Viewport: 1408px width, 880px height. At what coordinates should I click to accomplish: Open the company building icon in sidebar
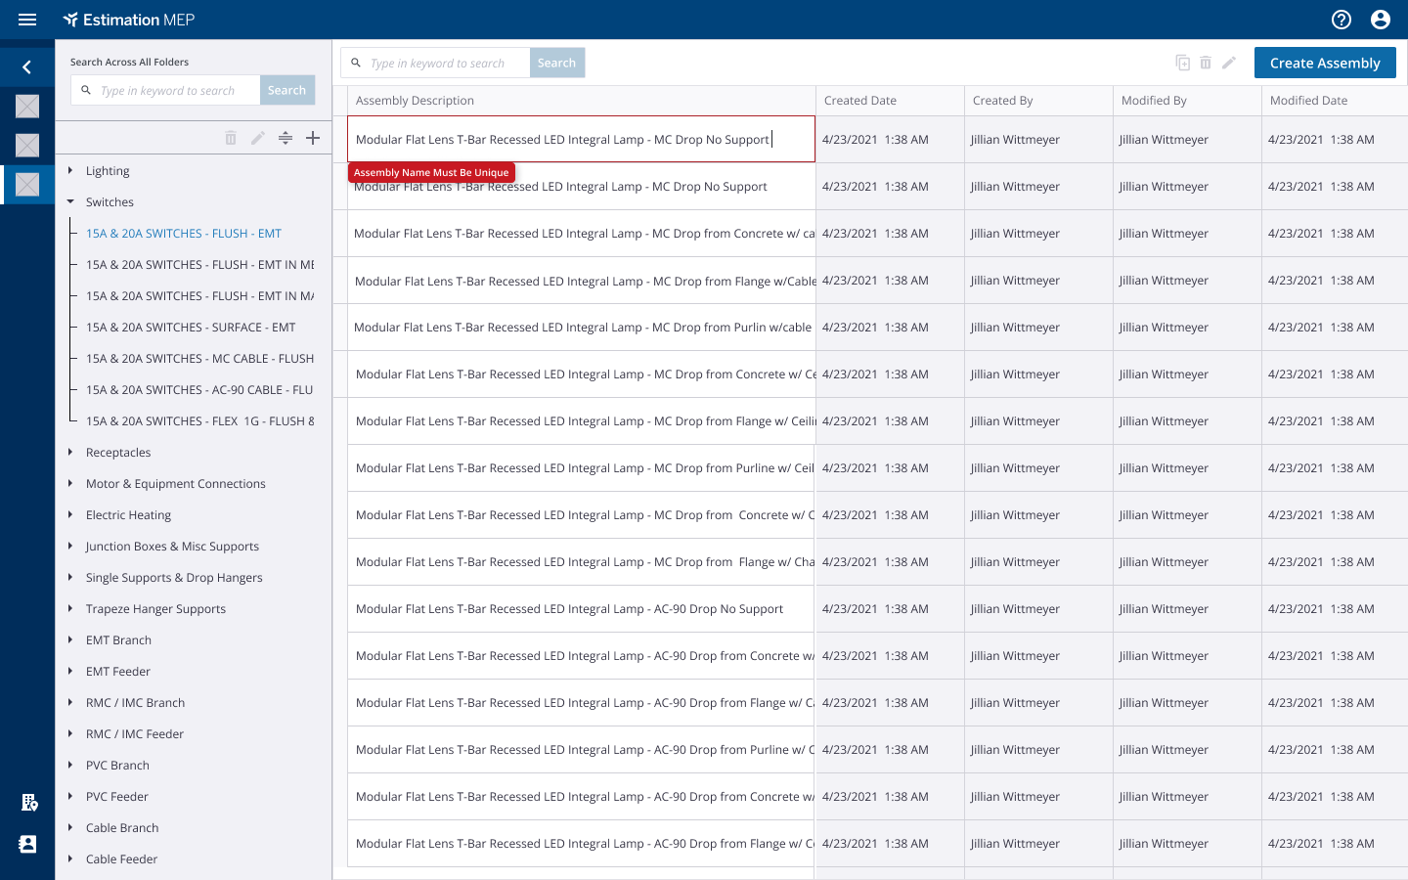click(29, 803)
